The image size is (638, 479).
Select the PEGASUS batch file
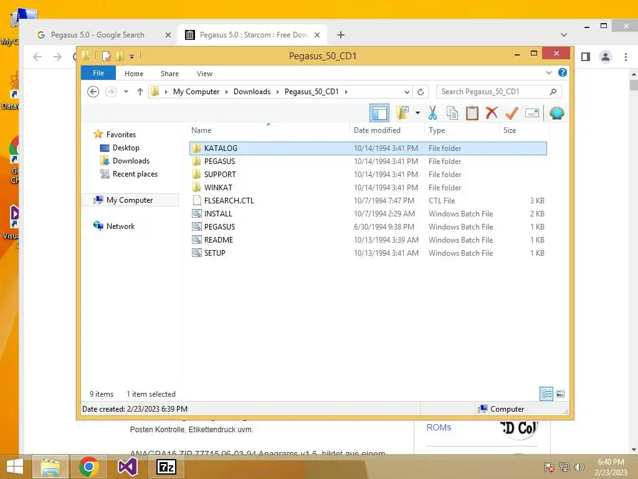click(368, 226)
